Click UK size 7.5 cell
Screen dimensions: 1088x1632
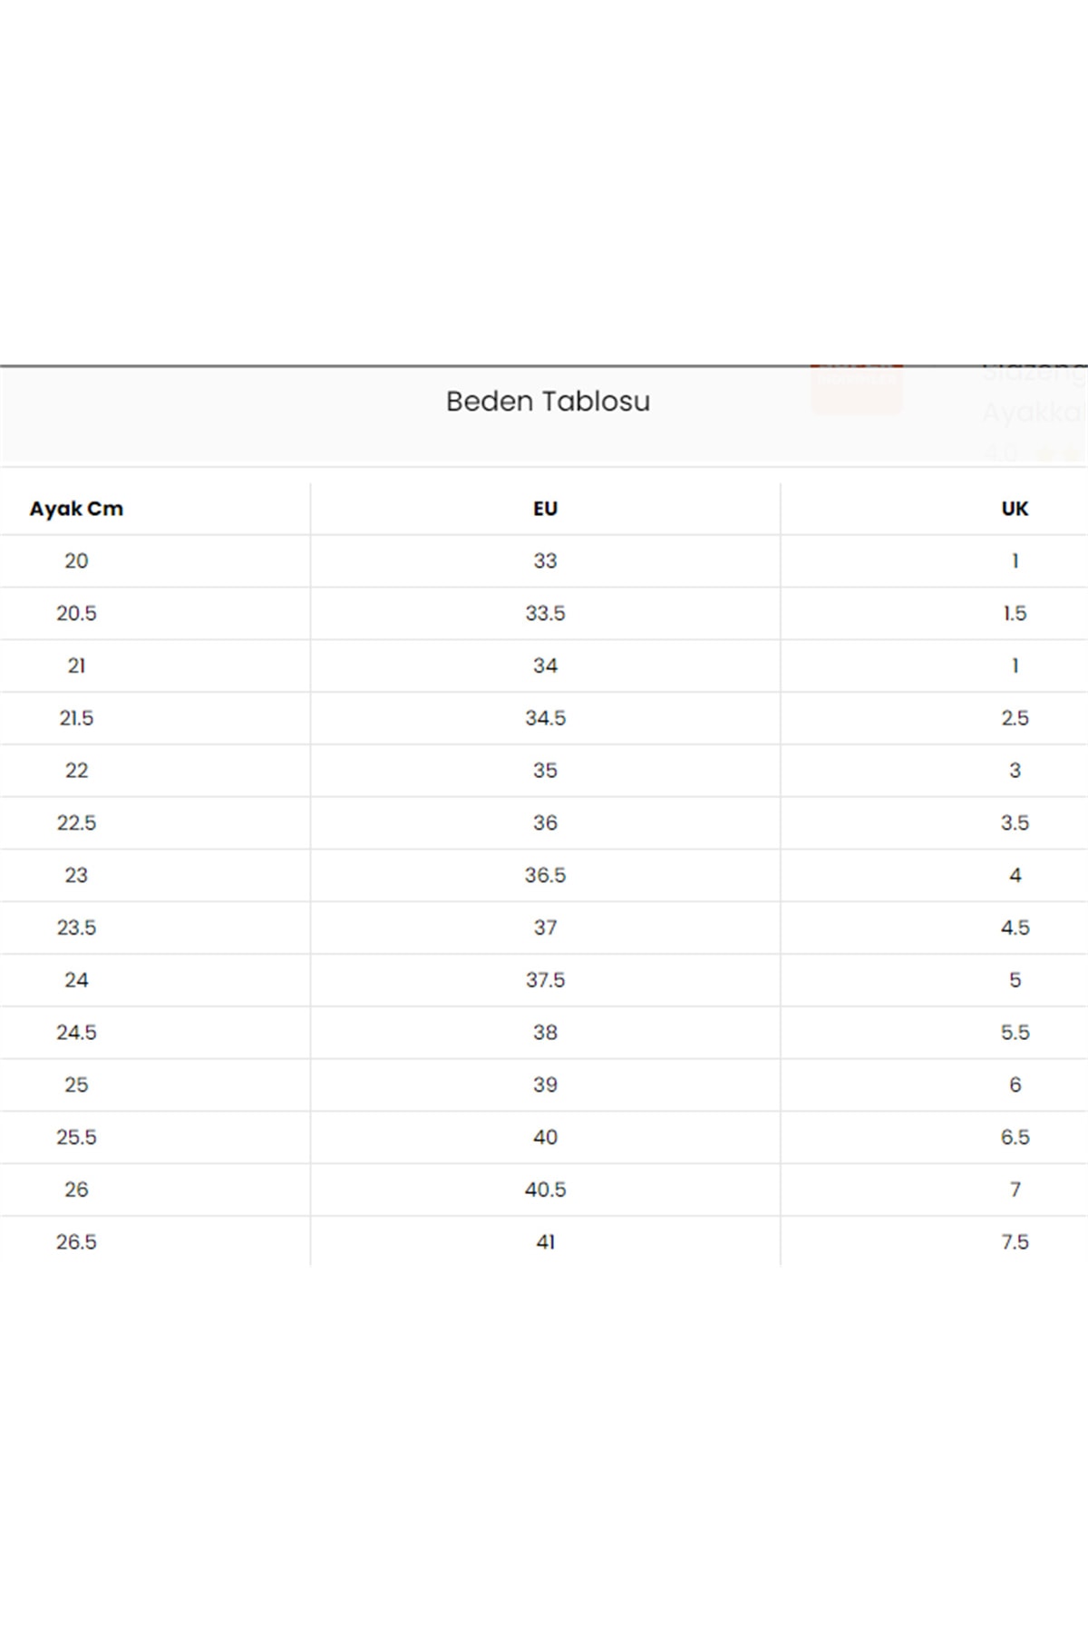pos(1015,1242)
